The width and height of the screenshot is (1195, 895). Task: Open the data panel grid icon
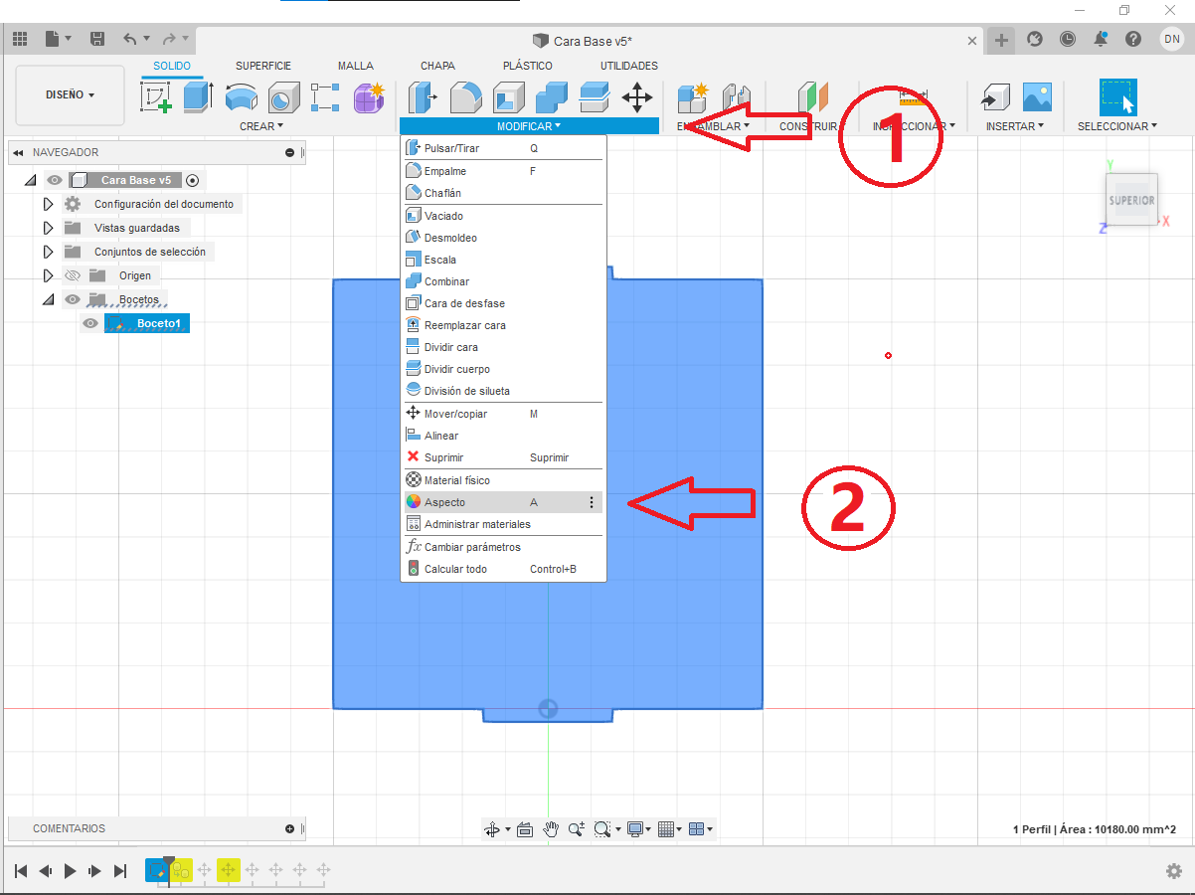point(19,40)
